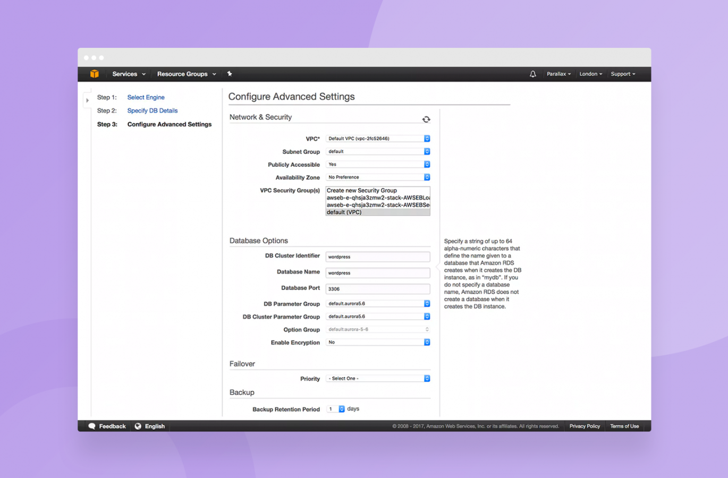Image resolution: width=728 pixels, height=478 pixels.
Task: Click the Network & Security section heading
Action: coord(260,117)
